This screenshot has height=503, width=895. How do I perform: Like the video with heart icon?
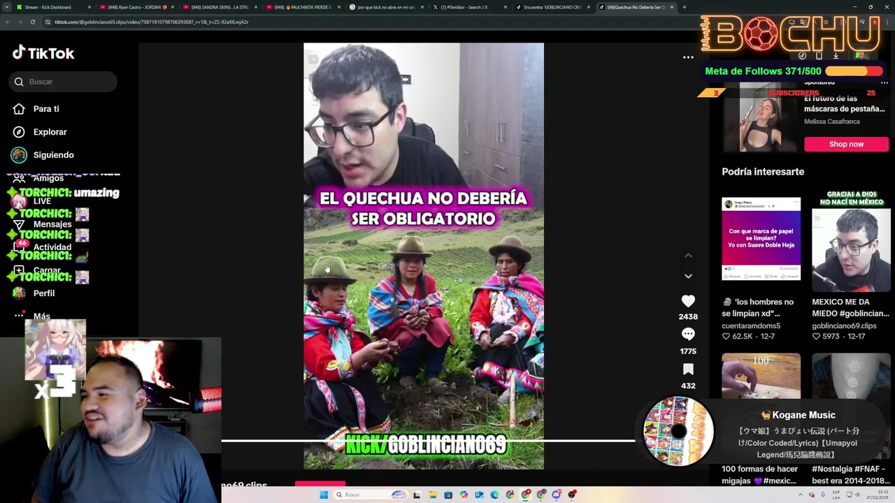pyautogui.click(x=688, y=301)
